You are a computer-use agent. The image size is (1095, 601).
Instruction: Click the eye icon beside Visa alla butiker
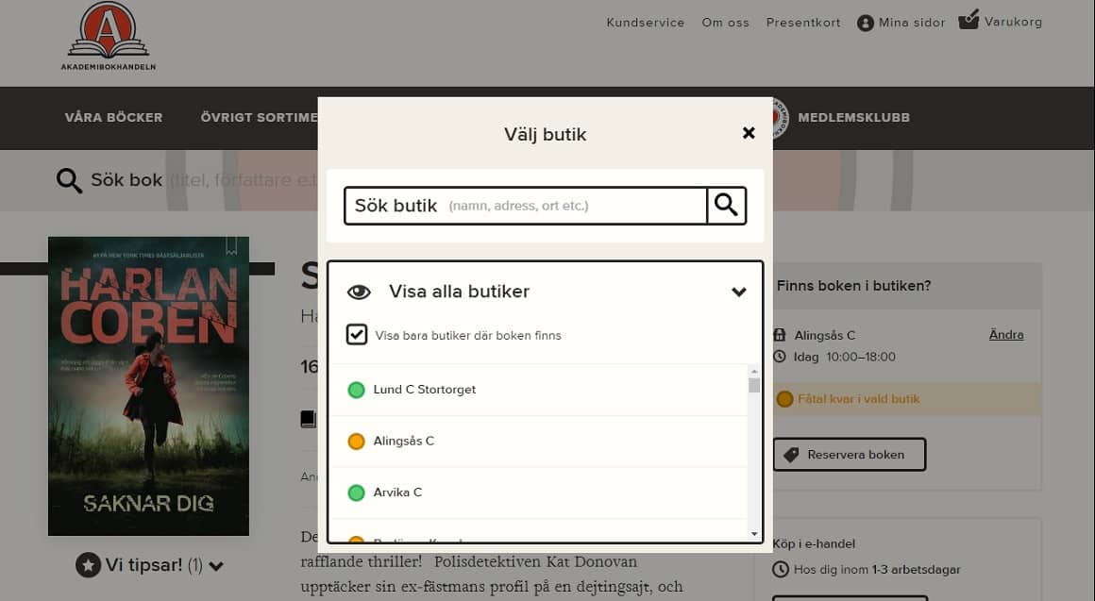(359, 292)
